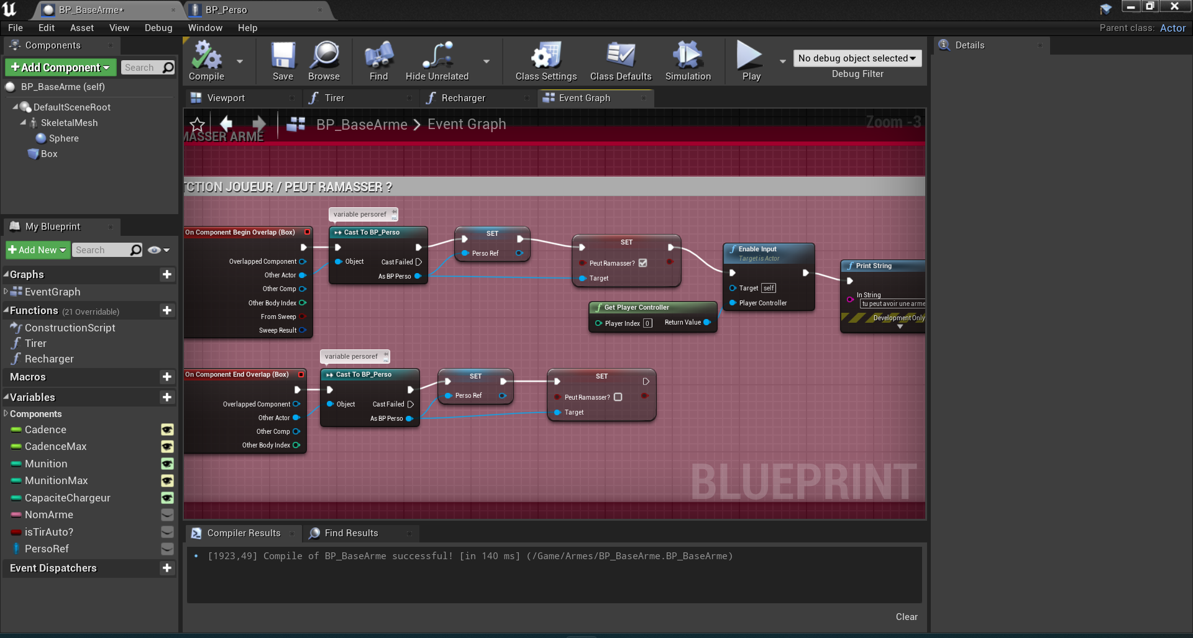Check Peut Ramasser in End Overlap SET
This screenshot has width=1193, height=638.
click(618, 397)
